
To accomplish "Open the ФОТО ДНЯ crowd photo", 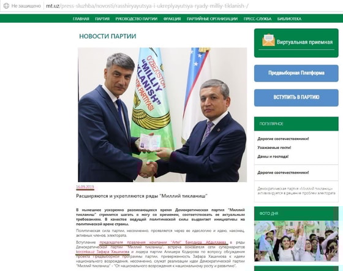I will 296,241.
